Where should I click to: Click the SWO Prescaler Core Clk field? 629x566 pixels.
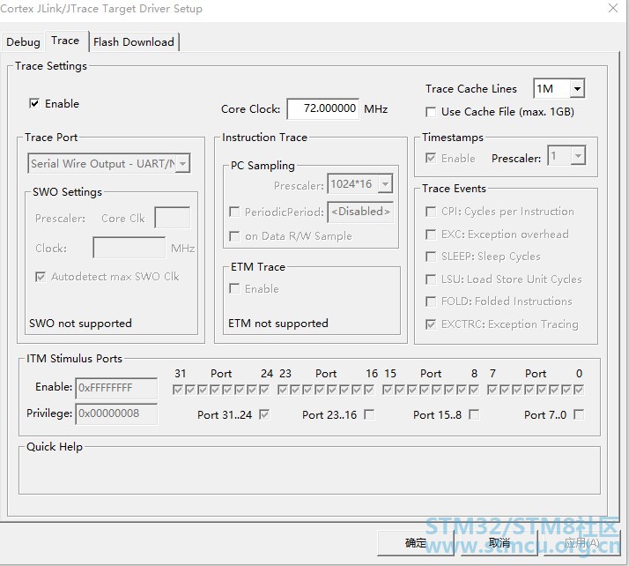[173, 218]
